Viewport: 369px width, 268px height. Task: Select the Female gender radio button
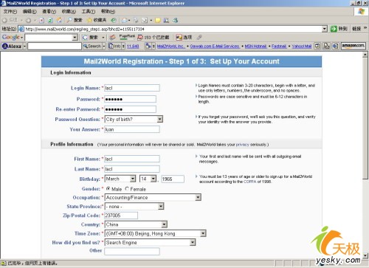click(127, 189)
